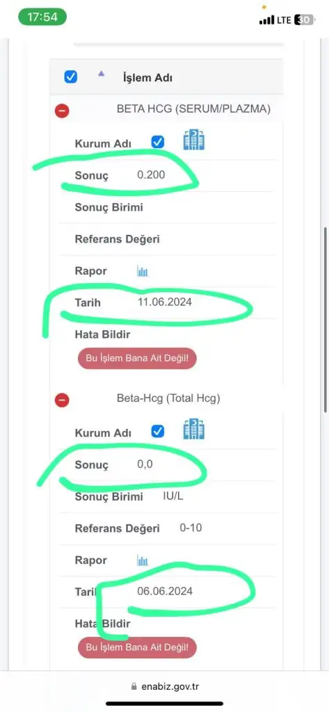Viewport: 329px width, 712px height.
Task: Tap the İşlem Adı column header
Action: pyautogui.click(x=147, y=78)
